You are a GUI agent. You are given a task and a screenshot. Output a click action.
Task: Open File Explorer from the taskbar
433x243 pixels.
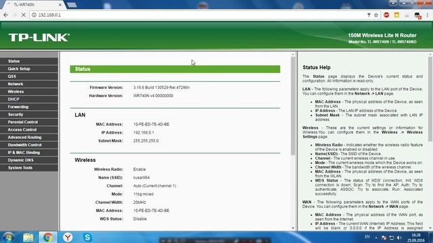[x=28, y=237]
